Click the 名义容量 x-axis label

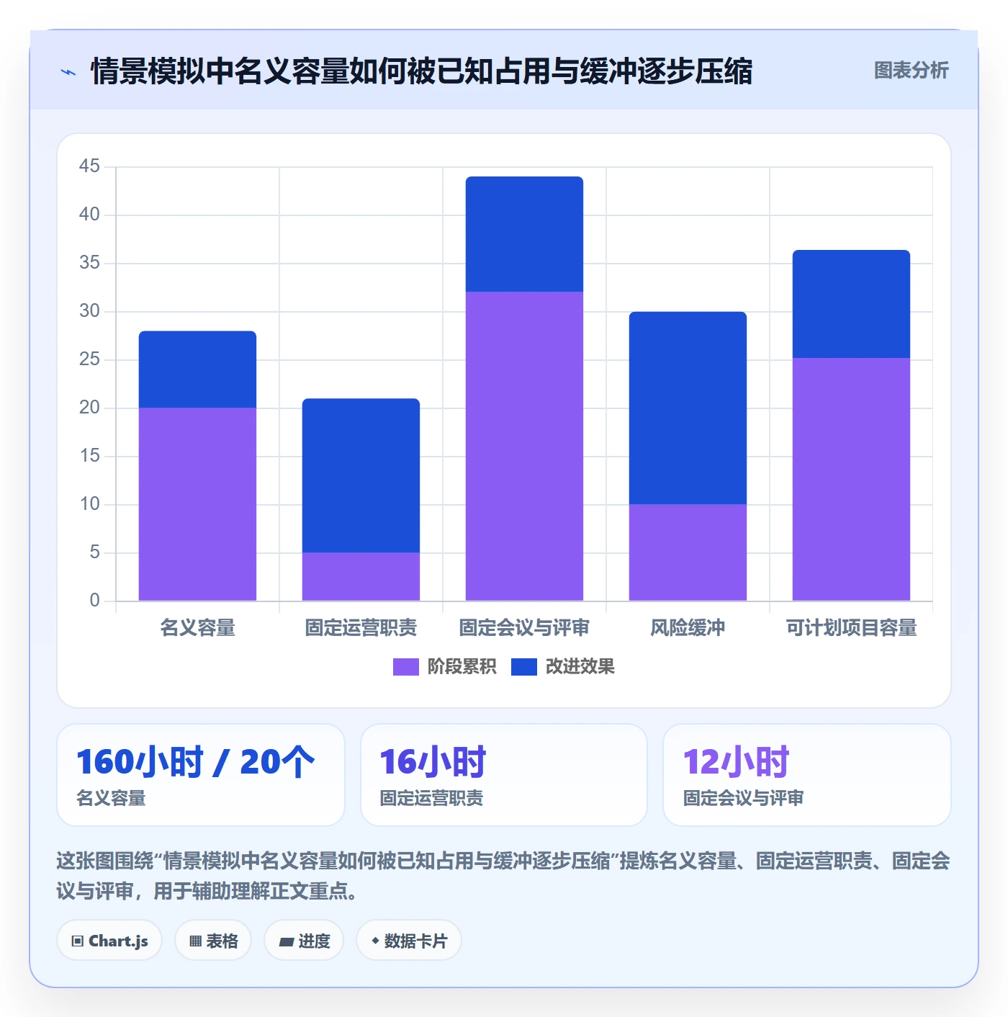[x=197, y=628]
